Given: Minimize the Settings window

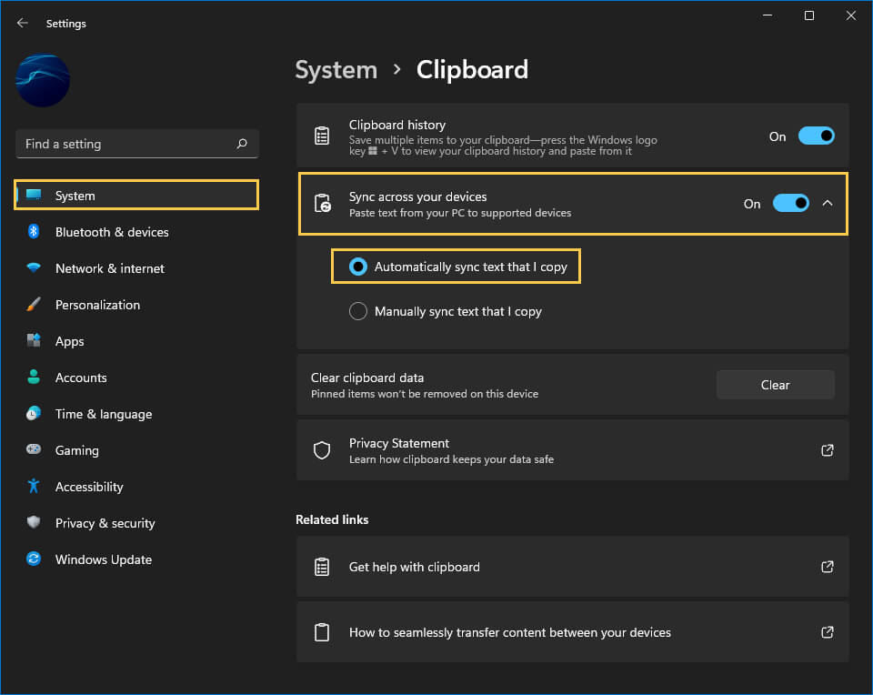Looking at the screenshot, I should point(768,15).
